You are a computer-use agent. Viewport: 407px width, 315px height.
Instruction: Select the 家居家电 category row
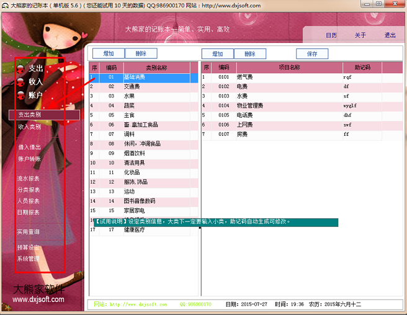[143, 211]
